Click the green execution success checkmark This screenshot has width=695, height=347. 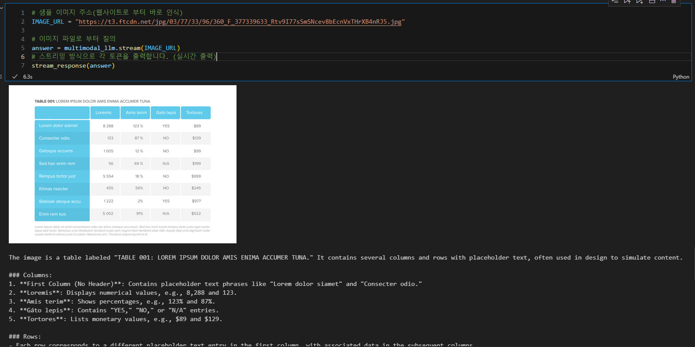(x=15, y=76)
